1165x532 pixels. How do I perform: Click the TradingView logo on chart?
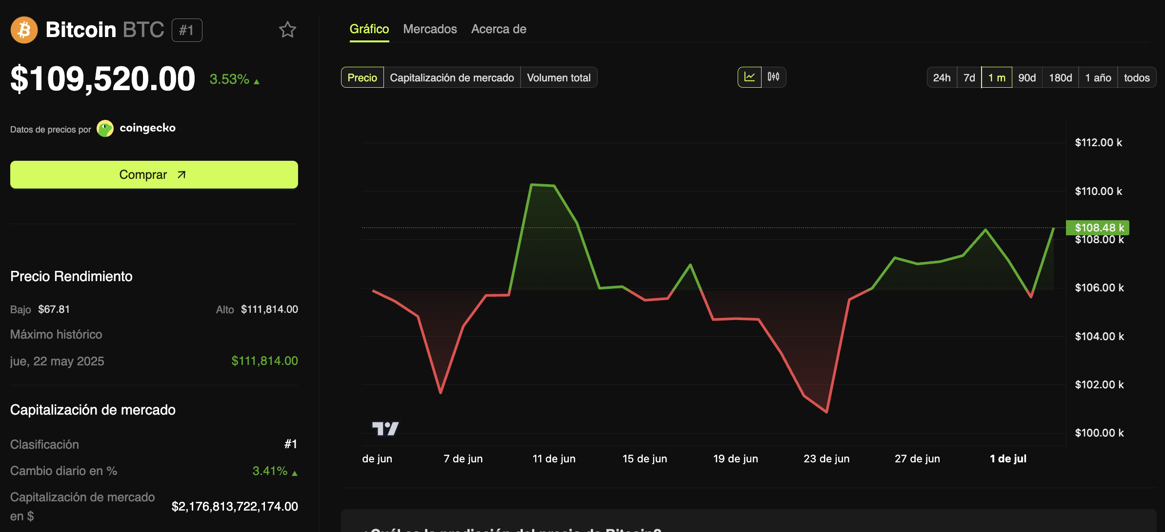point(385,429)
